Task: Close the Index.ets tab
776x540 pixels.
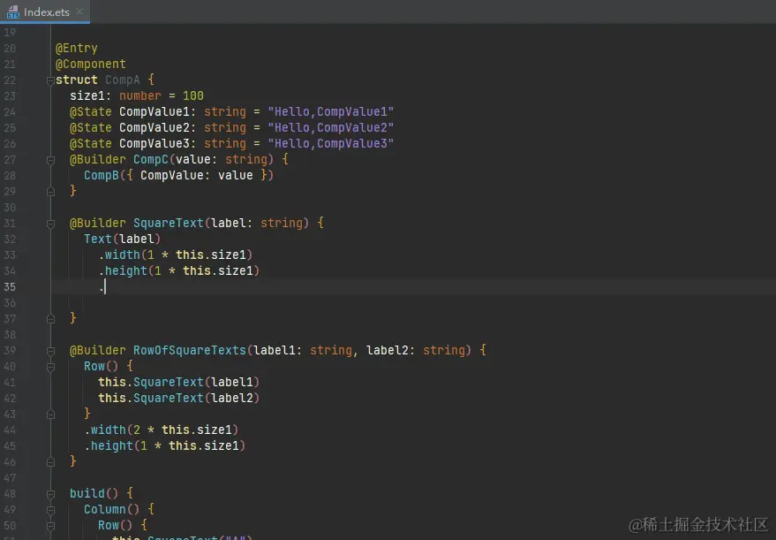Action: (79, 11)
